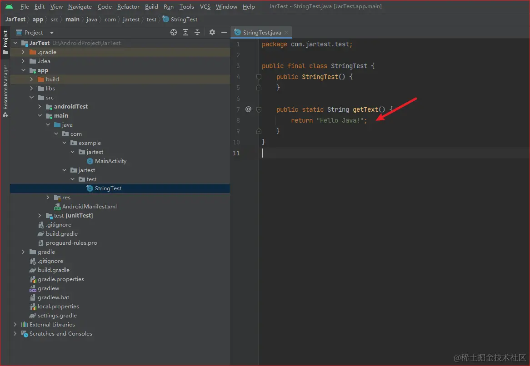The width and height of the screenshot is (530, 366).
Task: Select MainActivity in the project tree
Action: 110,161
